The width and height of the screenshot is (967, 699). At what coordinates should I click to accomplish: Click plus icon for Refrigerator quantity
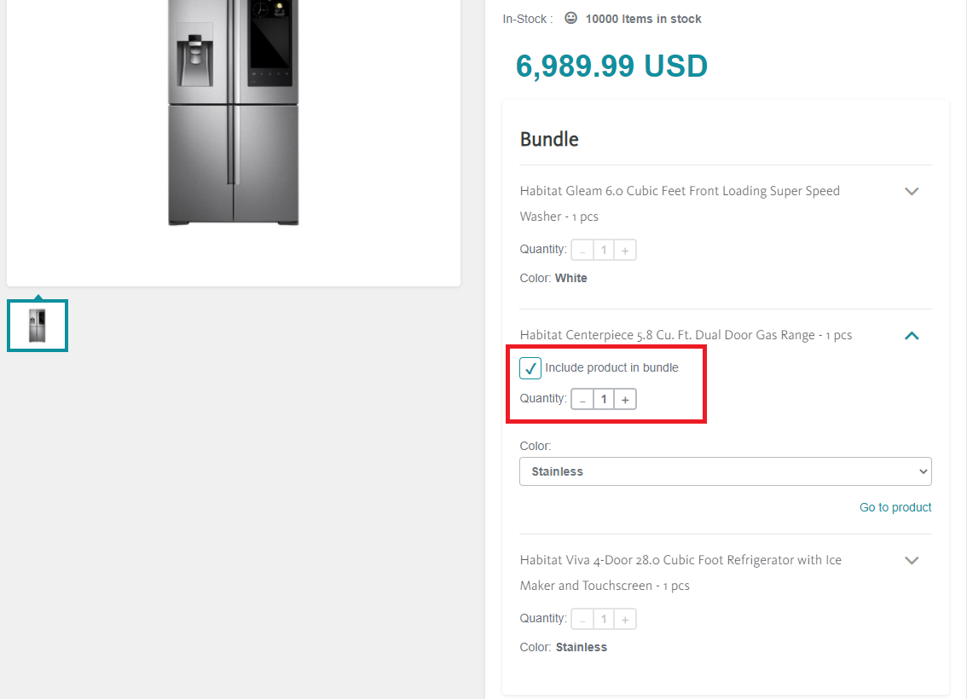pyautogui.click(x=625, y=620)
